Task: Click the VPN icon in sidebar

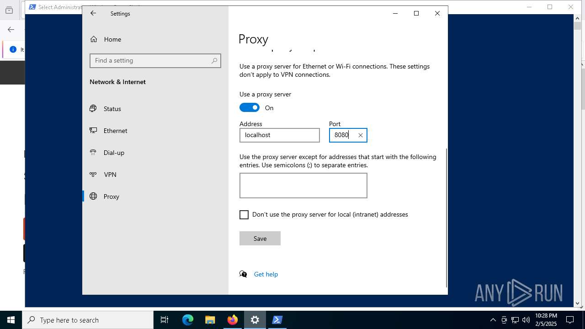Action: coord(93,174)
